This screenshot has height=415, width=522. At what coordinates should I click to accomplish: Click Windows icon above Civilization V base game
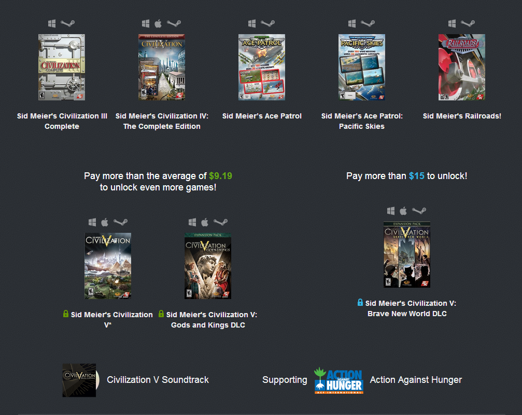pyautogui.click(x=92, y=223)
